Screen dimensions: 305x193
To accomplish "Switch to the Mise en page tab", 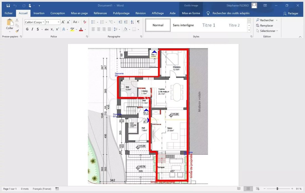I will pos(79,13).
